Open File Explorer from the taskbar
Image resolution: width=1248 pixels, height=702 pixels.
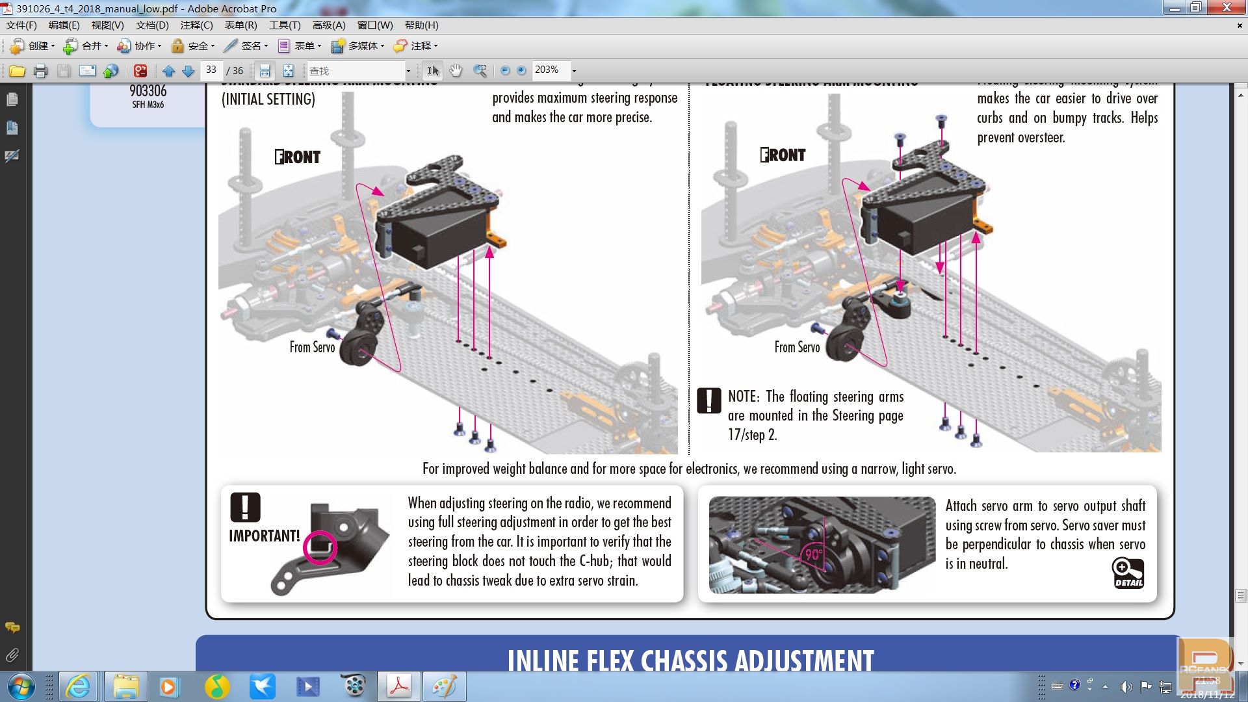125,687
